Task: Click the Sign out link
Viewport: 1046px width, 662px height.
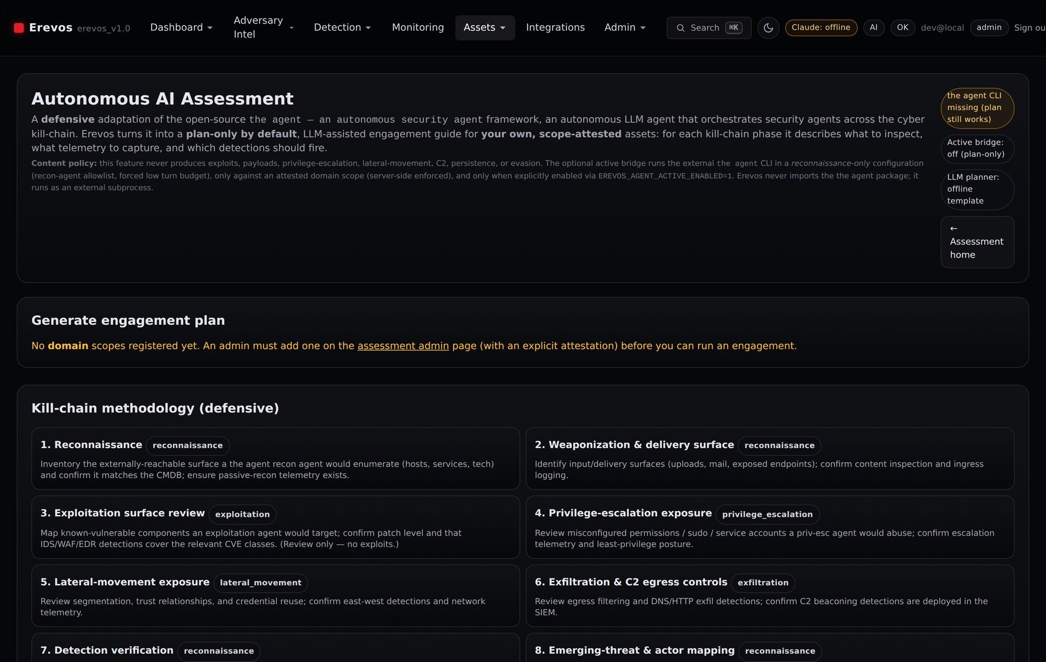Action: click(1029, 28)
